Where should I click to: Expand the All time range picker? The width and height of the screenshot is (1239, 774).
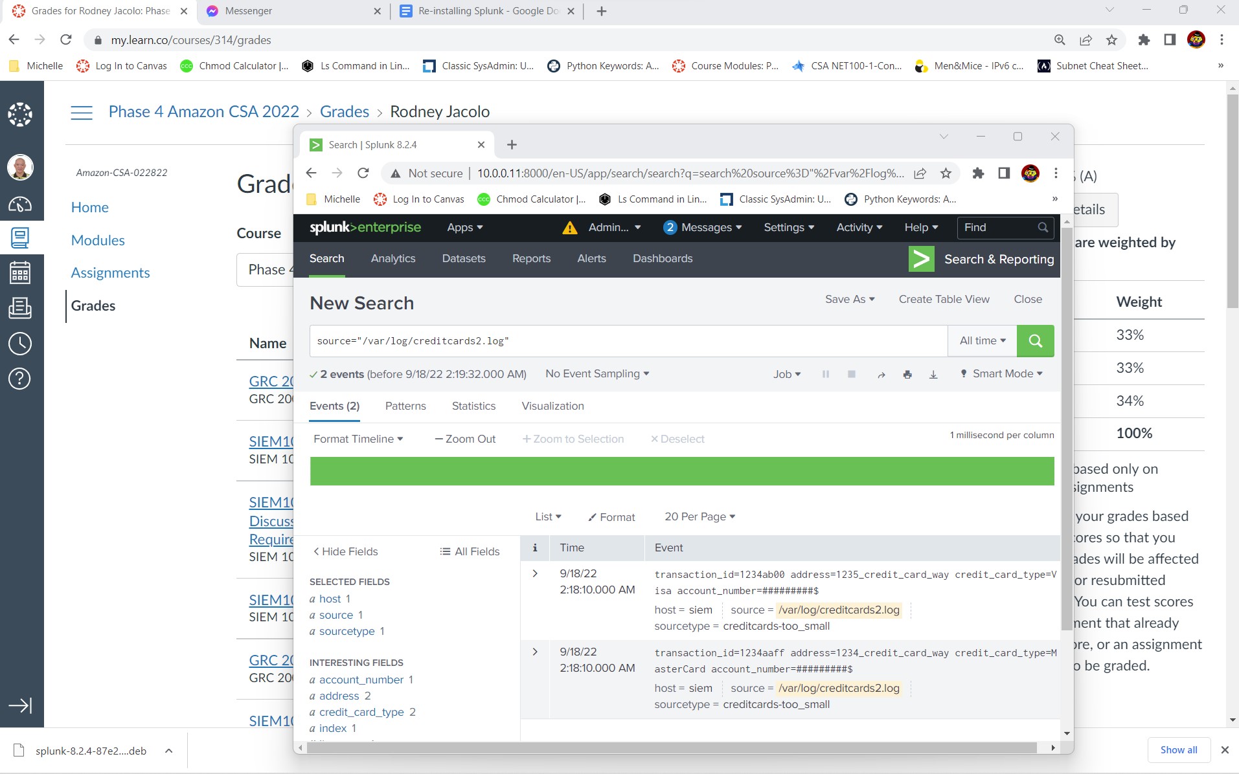[x=981, y=340]
